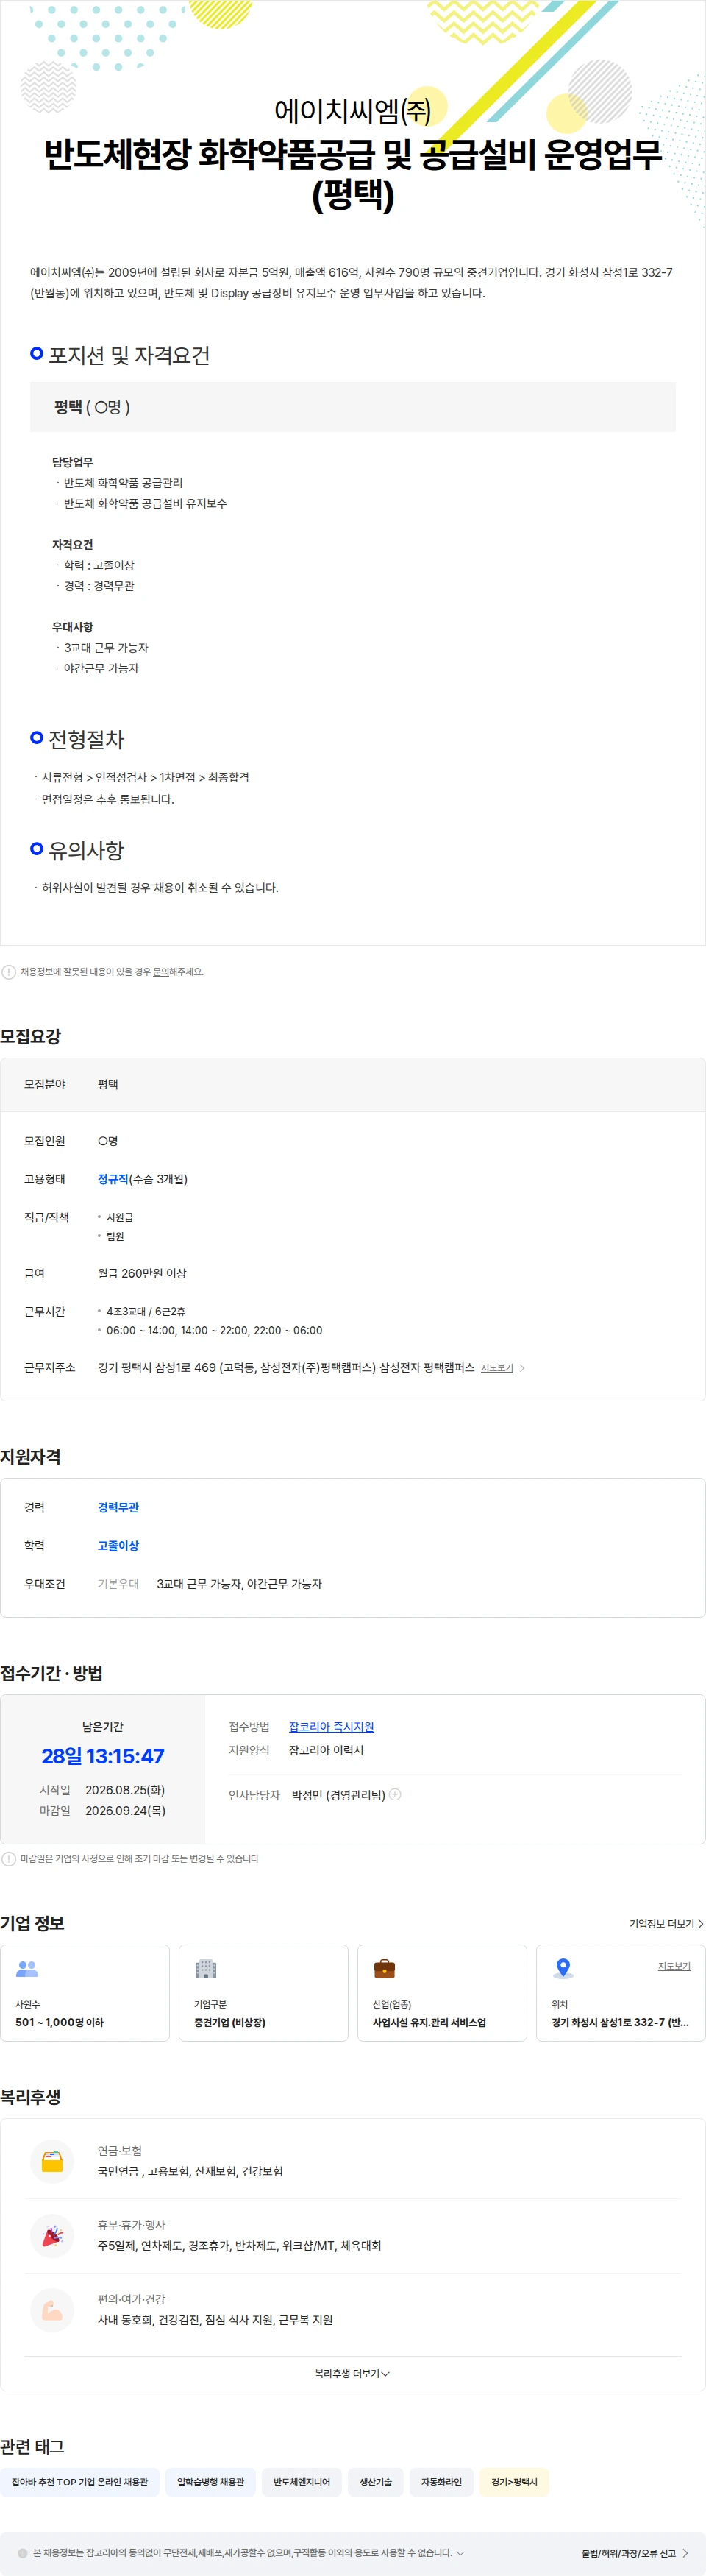This screenshot has width=706, height=2576.
Task: Click the 월급 260만원 이상 salary text
Action: (x=142, y=1273)
